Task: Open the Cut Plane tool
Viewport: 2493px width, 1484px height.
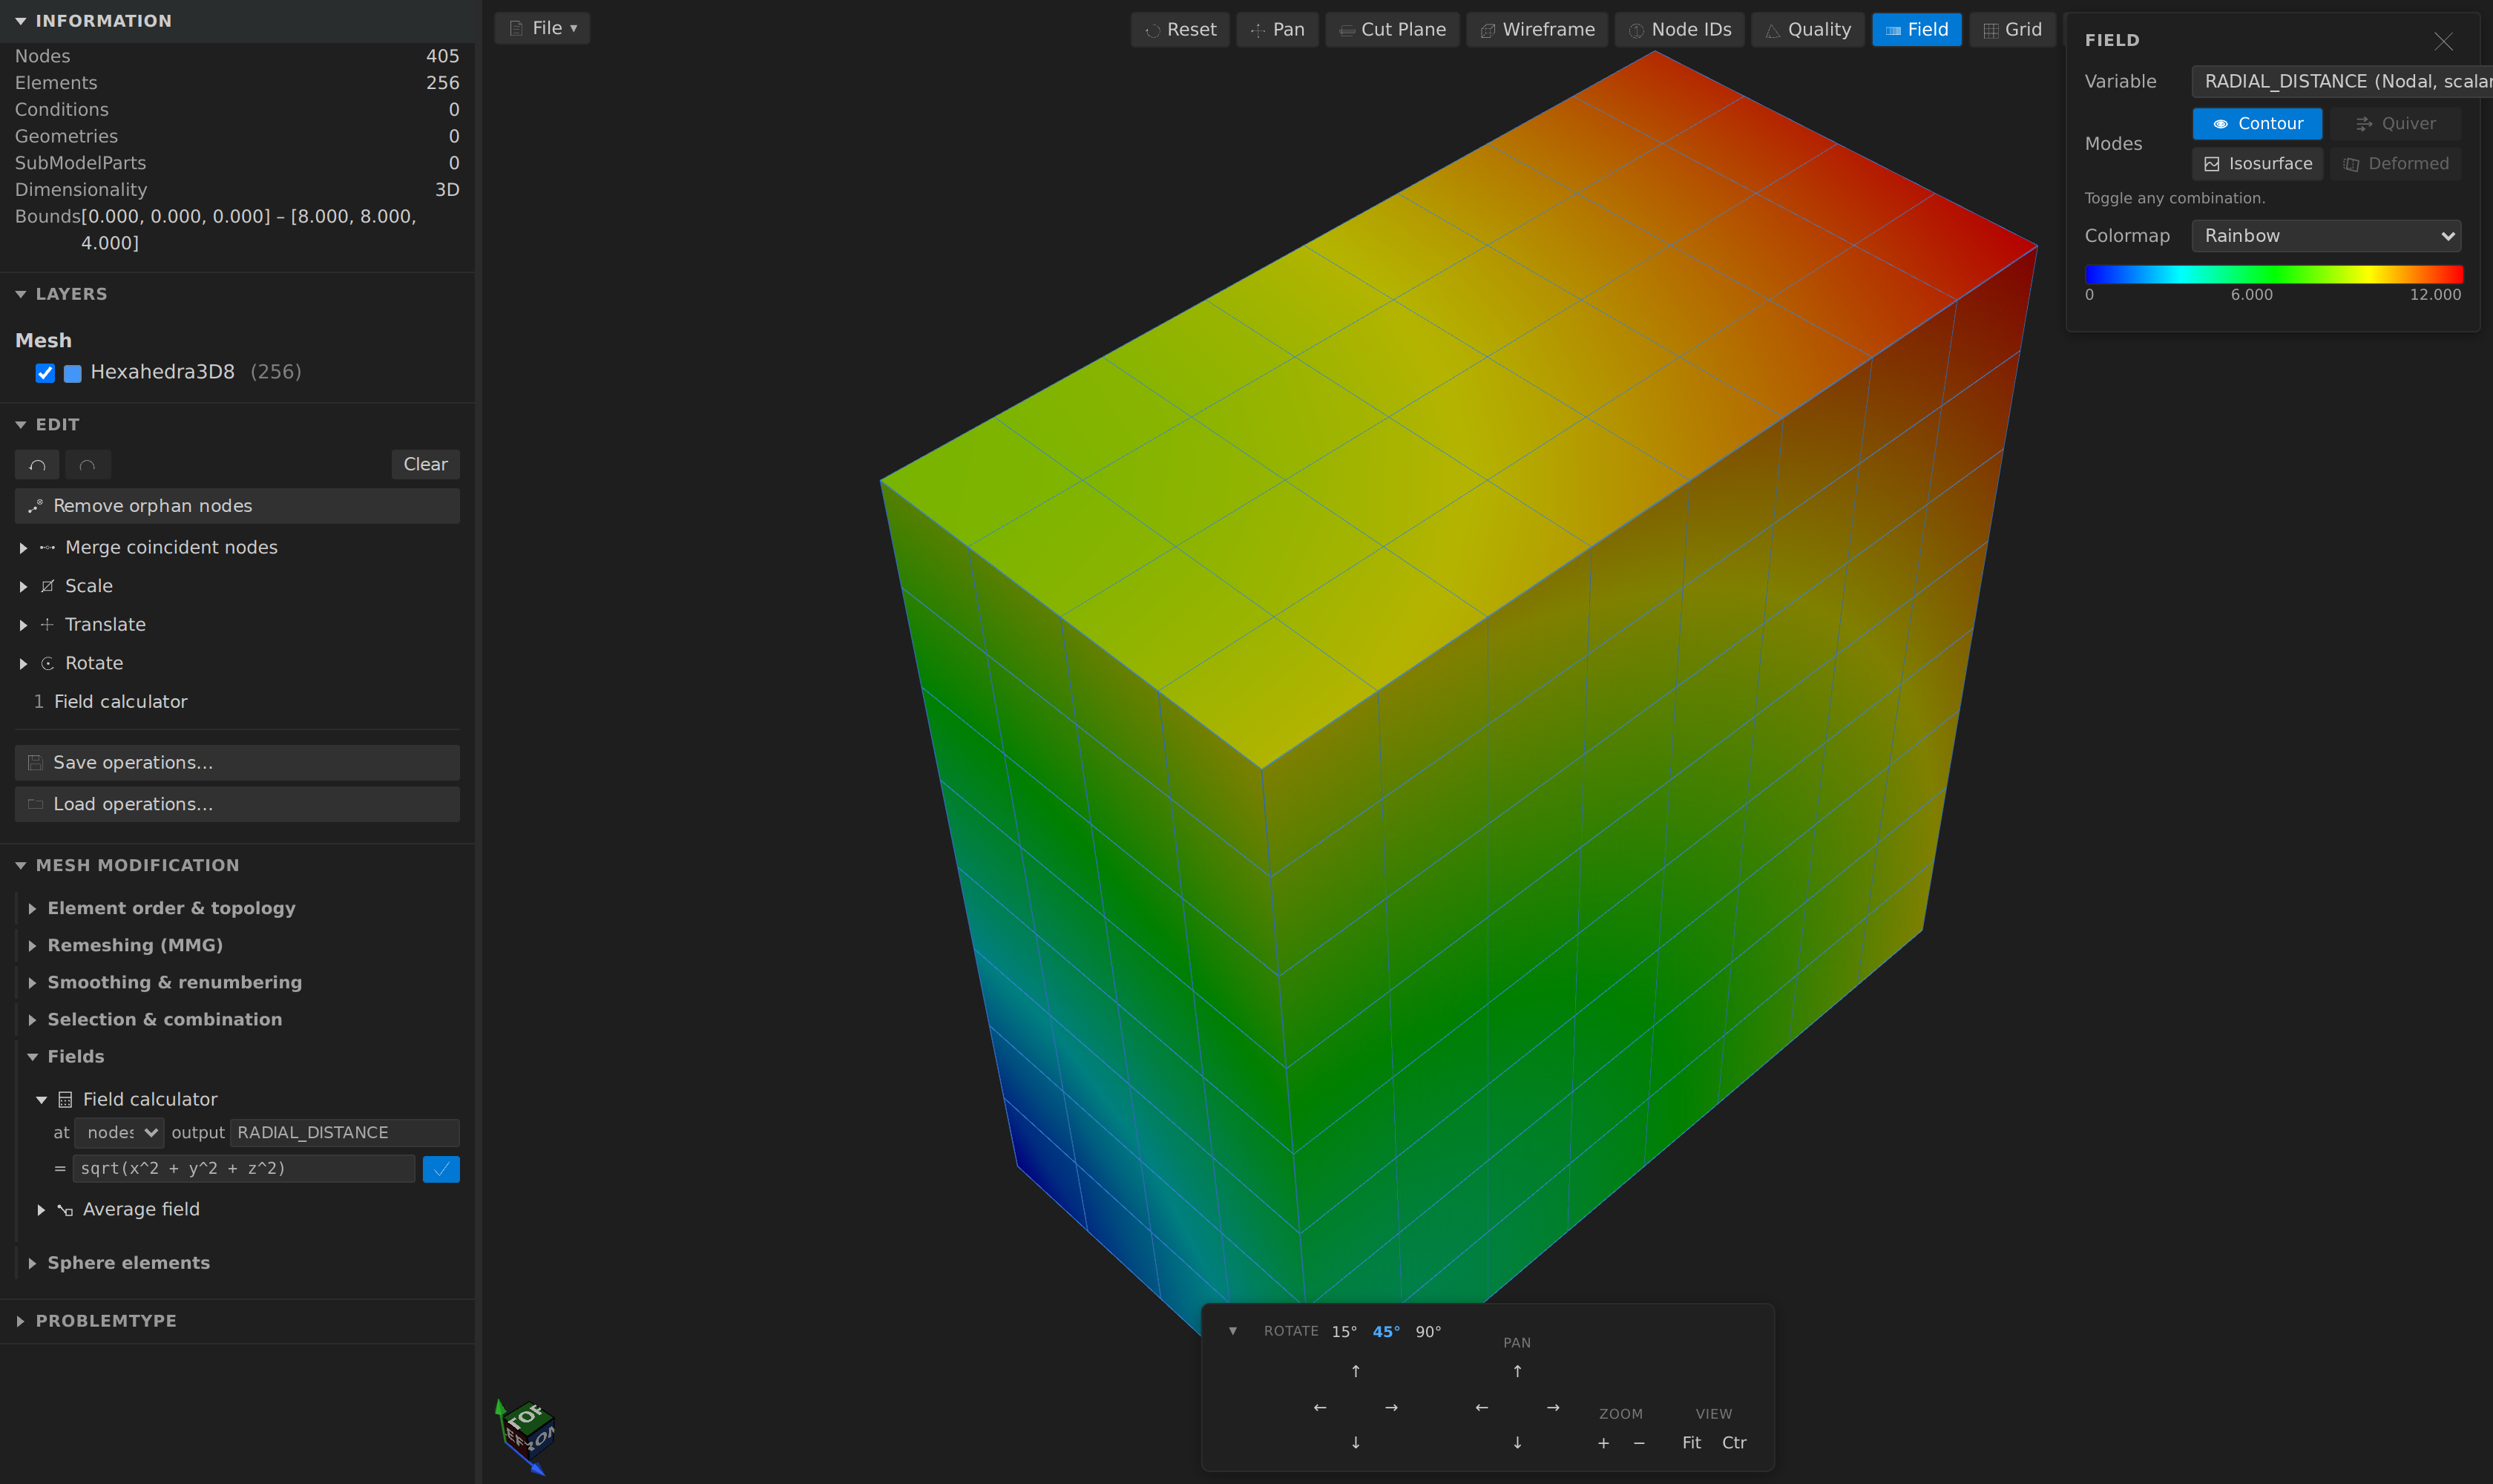Action: pos(1392,29)
